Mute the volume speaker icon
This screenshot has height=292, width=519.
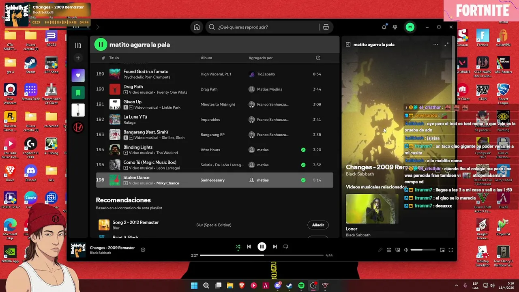point(406,250)
